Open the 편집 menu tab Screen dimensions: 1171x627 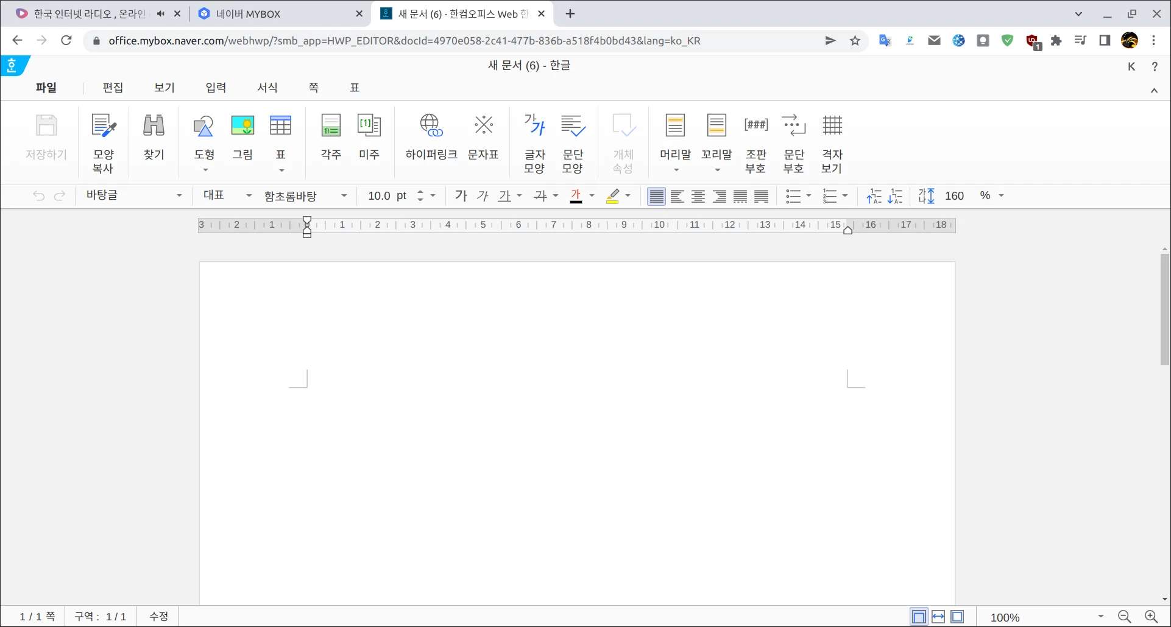[x=113, y=88]
